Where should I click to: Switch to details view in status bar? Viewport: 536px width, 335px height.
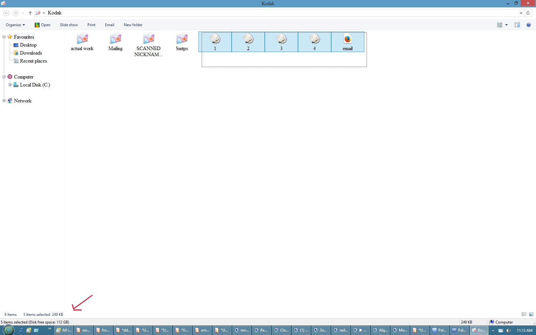point(524,314)
